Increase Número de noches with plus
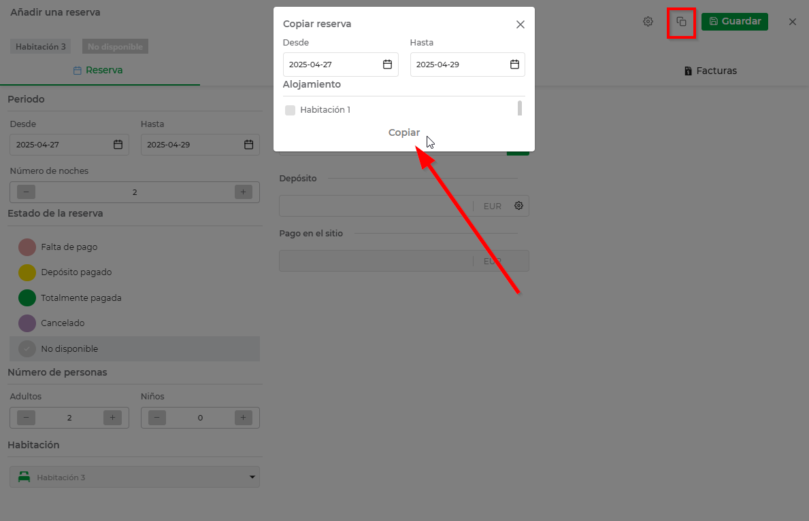The image size is (809, 521). (x=244, y=192)
